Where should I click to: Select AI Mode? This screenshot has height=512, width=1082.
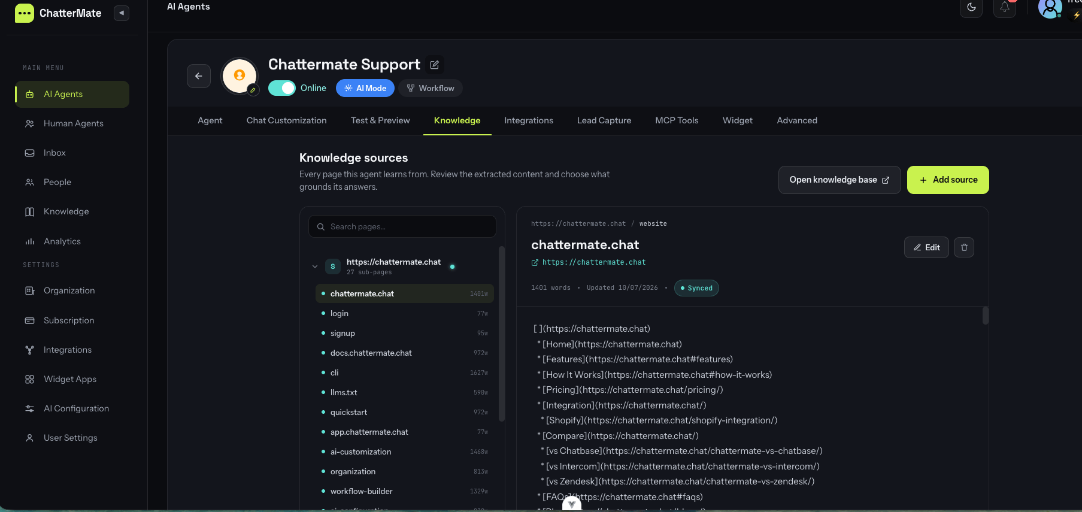click(x=365, y=88)
